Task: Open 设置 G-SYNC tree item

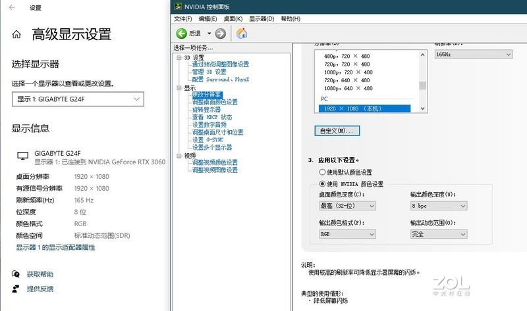Action: (208, 139)
